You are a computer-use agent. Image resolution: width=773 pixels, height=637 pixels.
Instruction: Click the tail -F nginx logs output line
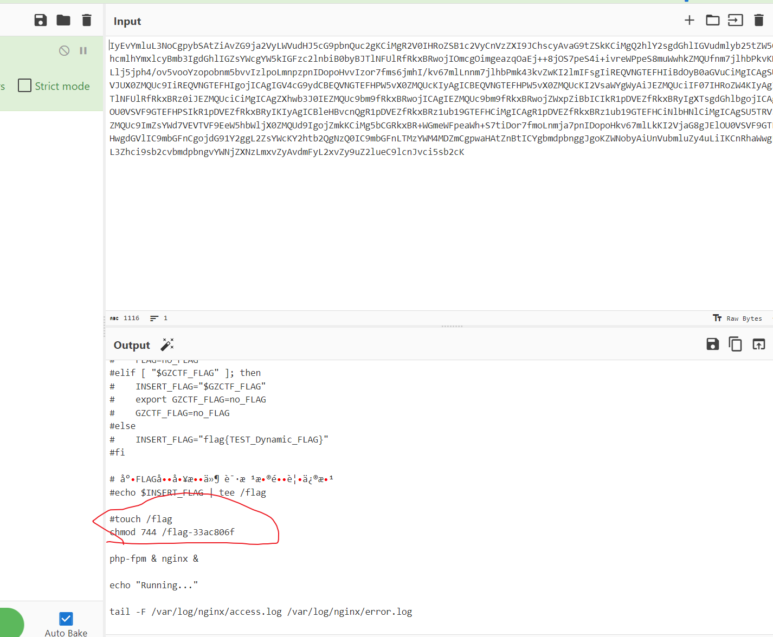261,612
